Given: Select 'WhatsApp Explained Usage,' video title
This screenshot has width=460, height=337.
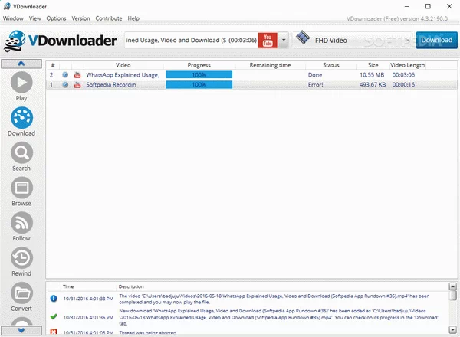Looking at the screenshot, I should [x=123, y=75].
